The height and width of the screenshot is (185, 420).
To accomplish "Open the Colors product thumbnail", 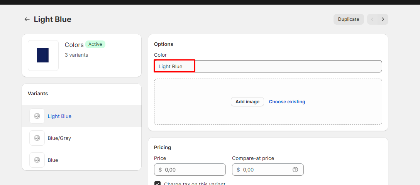I will pyautogui.click(x=43, y=55).
